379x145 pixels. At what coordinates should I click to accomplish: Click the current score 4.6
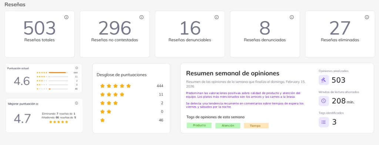coord(22,81)
